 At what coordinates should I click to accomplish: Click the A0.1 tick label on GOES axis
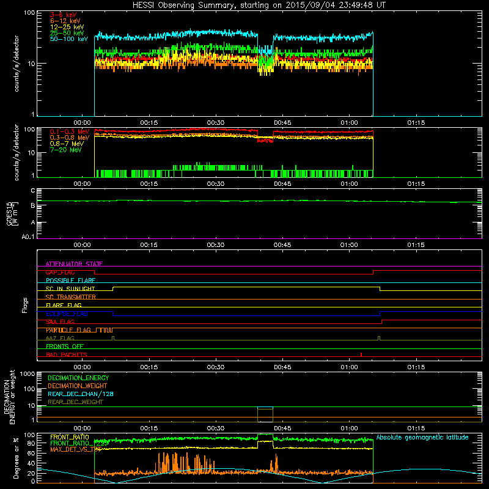[29, 237]
